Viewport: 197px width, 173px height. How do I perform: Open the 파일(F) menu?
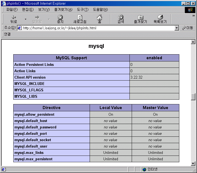[x=12, y=10]
